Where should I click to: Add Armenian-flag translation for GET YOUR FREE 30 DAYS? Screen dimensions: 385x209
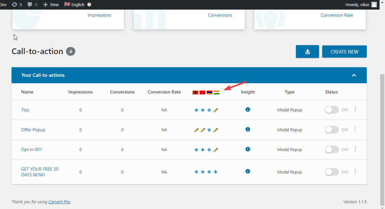point(209,172)
